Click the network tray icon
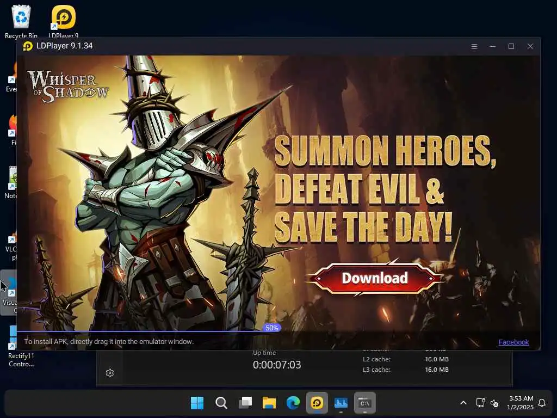557x418 pixels. pyautogui.click(x=481, y=403)
